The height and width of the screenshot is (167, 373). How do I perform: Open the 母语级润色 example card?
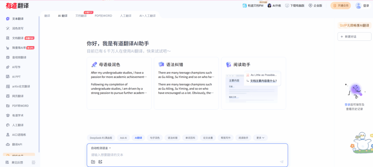[119, 83]
